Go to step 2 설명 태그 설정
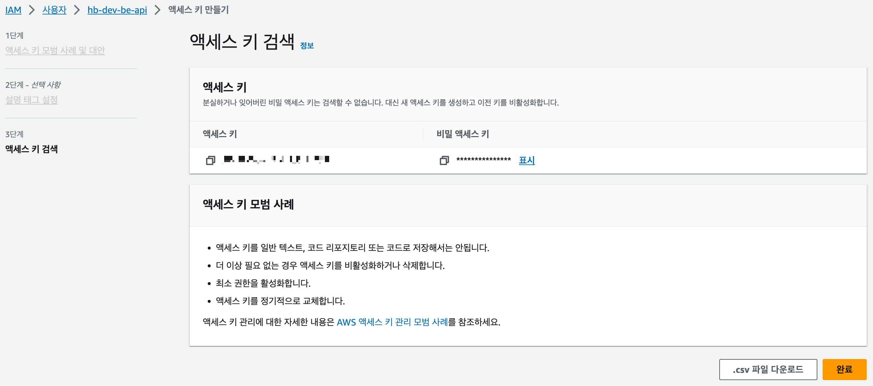The image size is (873, 386). point(31,100)
